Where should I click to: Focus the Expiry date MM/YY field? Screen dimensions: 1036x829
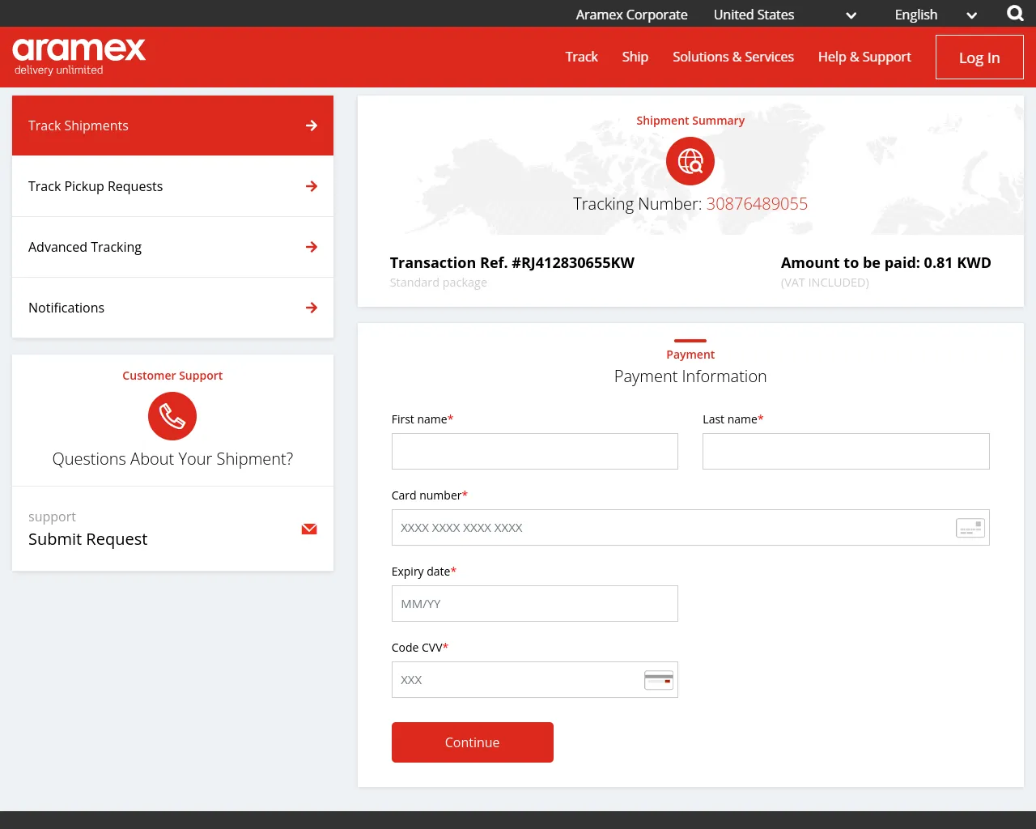tap(535, 604)
